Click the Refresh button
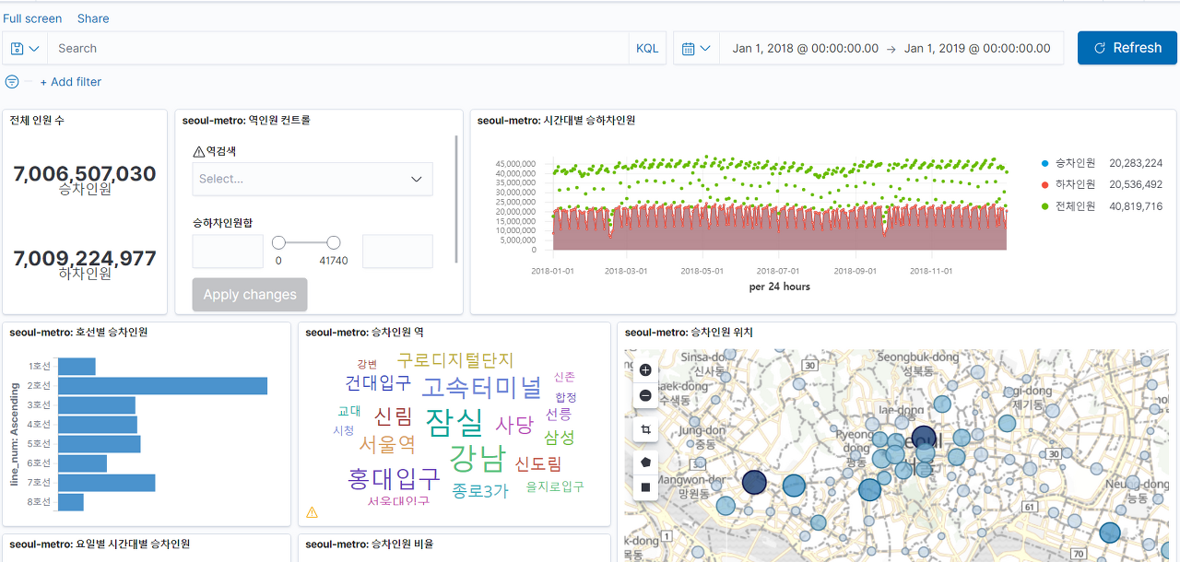This screenshot has width=1180, height=562. click(x=1127, y=48)
